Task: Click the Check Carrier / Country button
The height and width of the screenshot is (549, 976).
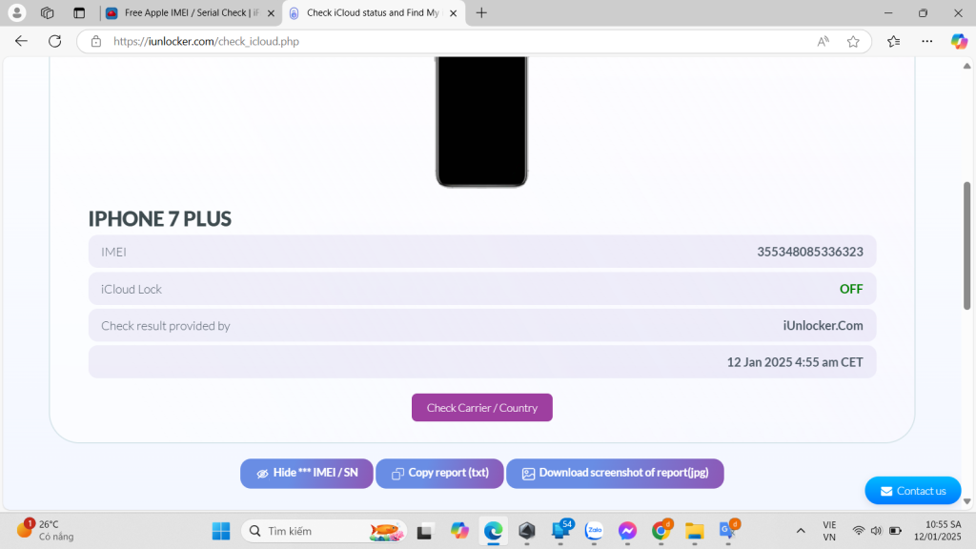Action: coord(481,407)
